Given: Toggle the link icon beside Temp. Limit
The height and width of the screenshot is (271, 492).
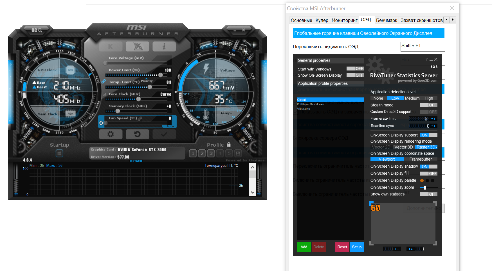Looking at the screenshot, I should click(x=104, y=81).
